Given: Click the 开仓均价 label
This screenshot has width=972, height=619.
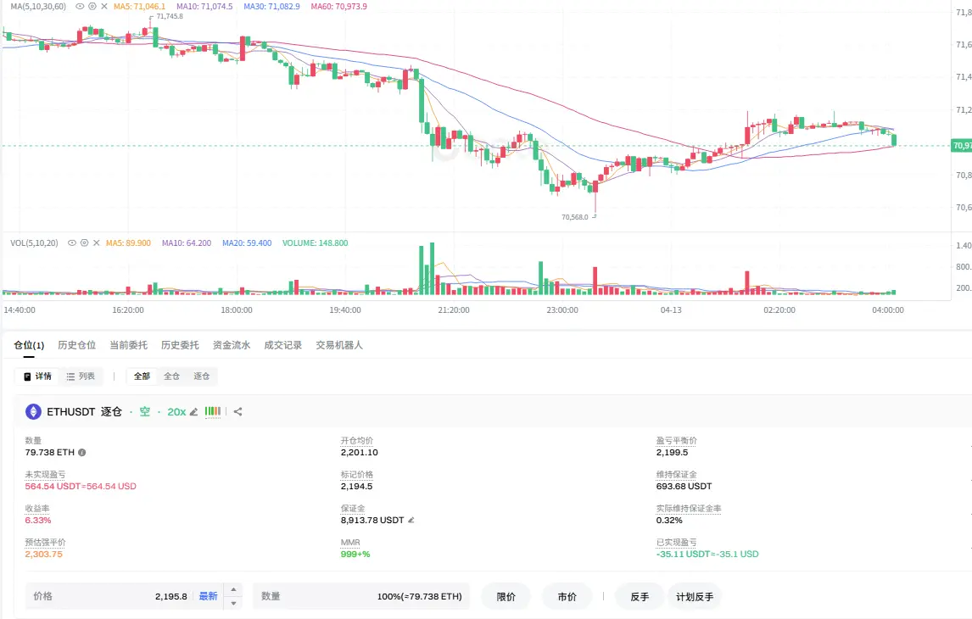Looking at the screenshot, I should point(357,441).
